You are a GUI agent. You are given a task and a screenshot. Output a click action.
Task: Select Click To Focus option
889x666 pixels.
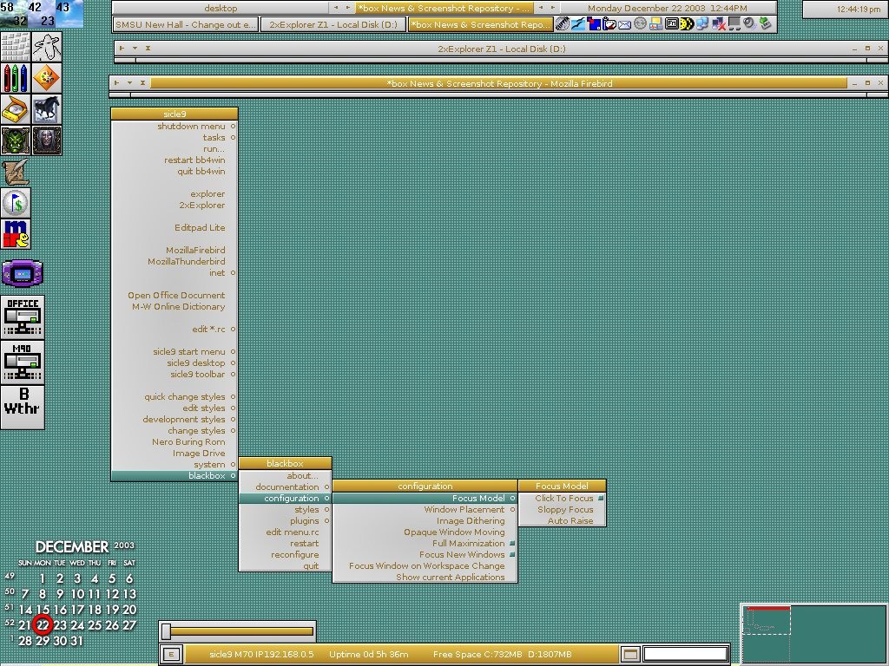[563, 499]
